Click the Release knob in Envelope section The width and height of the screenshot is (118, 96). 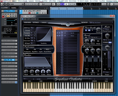[x=49, y=72]
